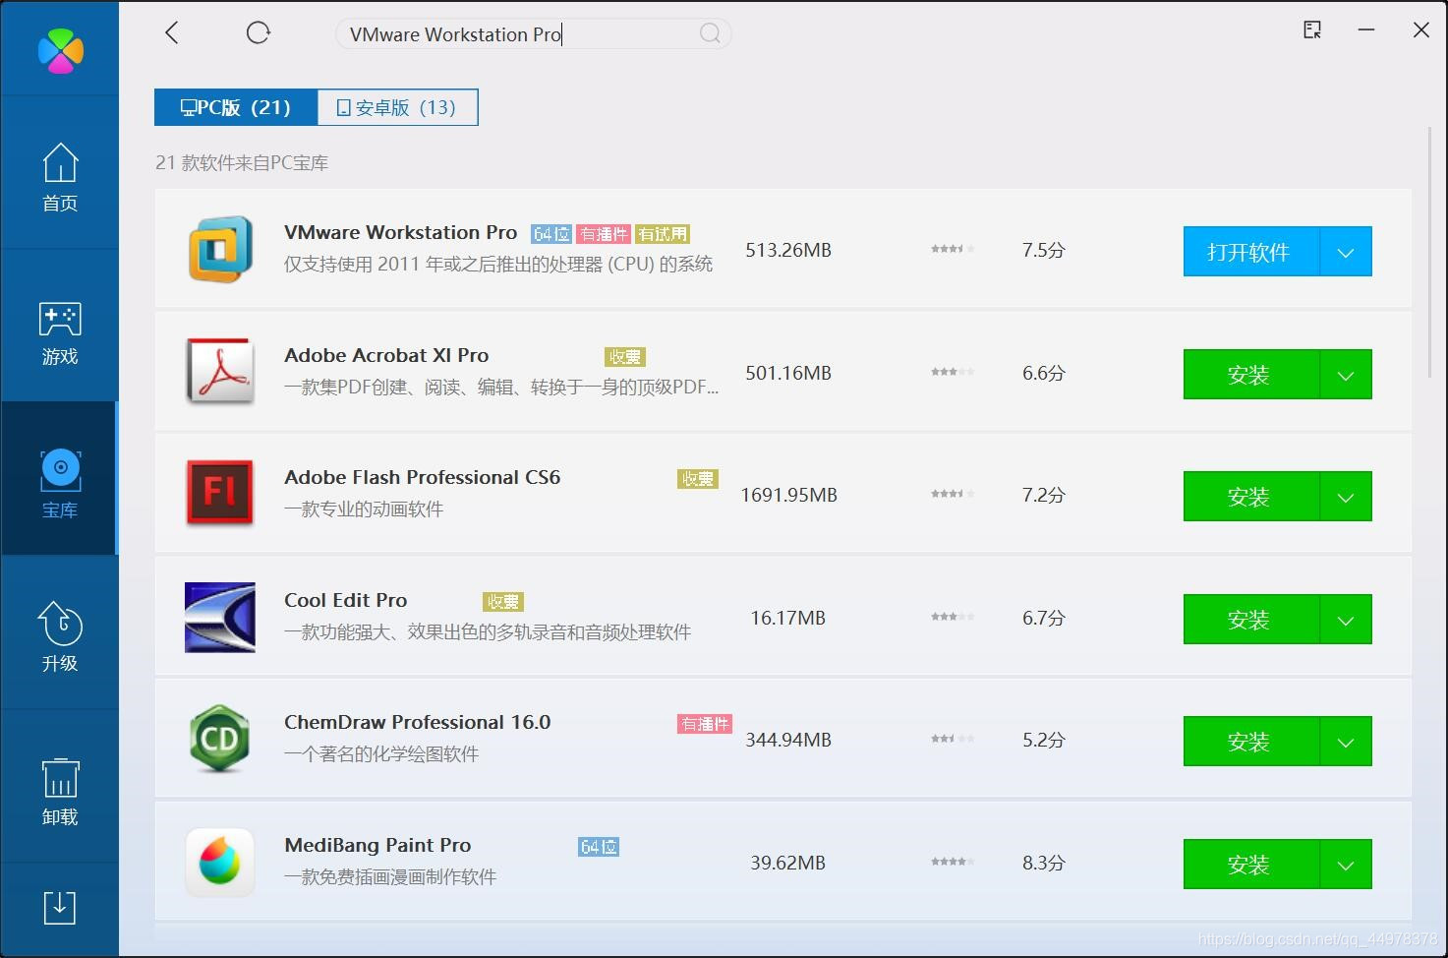The height and width of the screenshot is (958, 1448).
Task: Open the downloads icon at the sidebar bottom
Action: 60,907
